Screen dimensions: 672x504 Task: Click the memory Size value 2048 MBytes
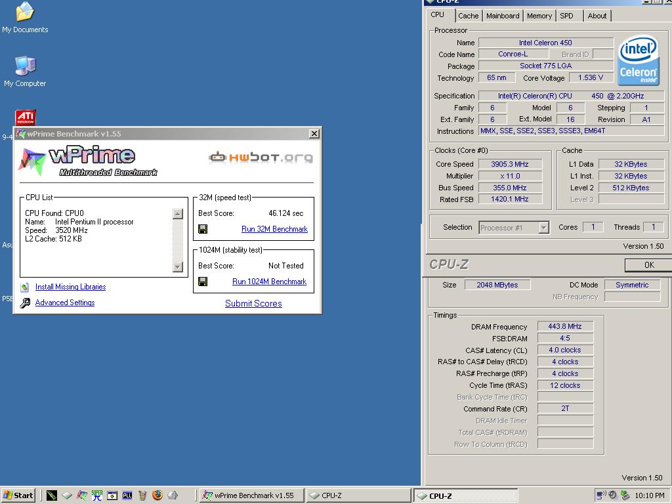(497, 285)
